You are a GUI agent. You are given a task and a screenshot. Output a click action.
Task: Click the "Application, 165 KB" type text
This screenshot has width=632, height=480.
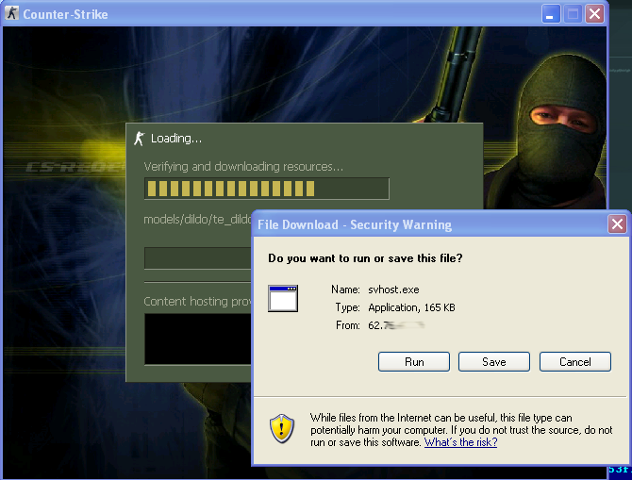pos(411,307)
